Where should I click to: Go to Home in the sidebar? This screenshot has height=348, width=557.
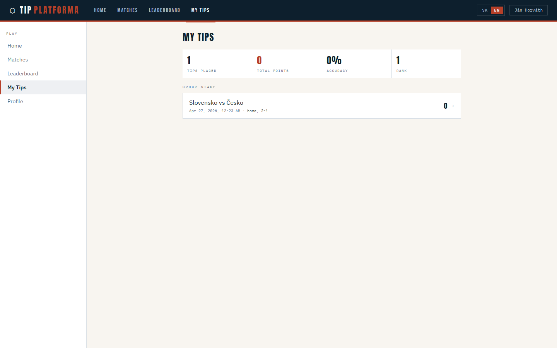tap(15, 46)
